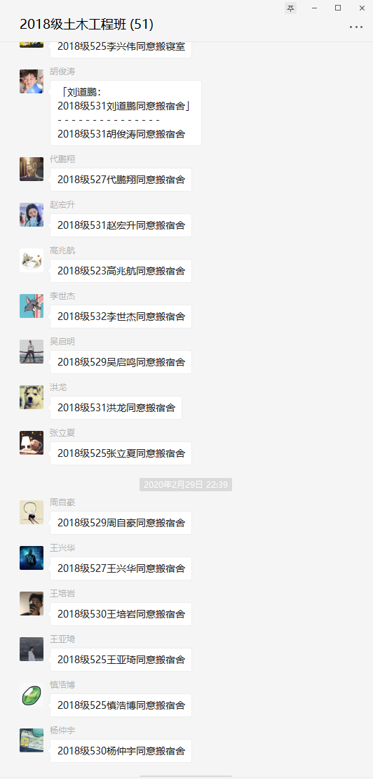The height and width of the screenshot is (779, 373).
Task: Click sender name 吴启明
Action: [x=62, y=342]
